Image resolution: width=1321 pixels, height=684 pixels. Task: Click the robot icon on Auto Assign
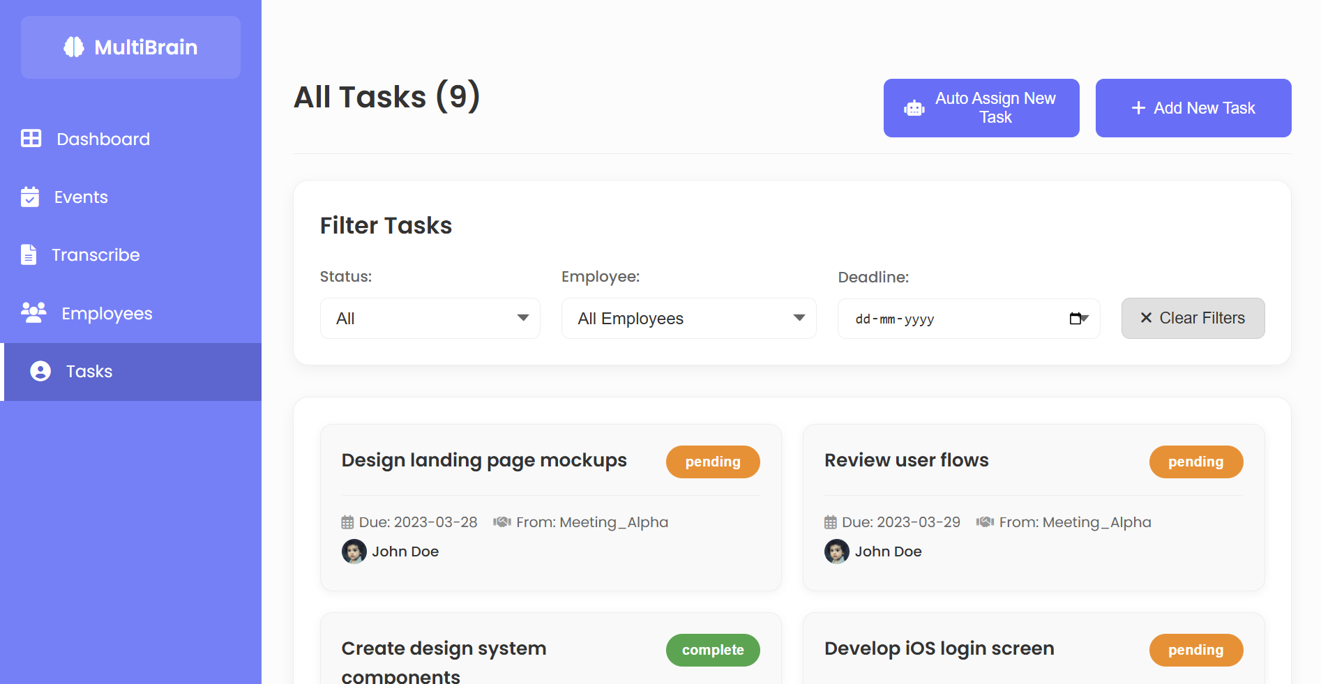[x=914, y=108]
